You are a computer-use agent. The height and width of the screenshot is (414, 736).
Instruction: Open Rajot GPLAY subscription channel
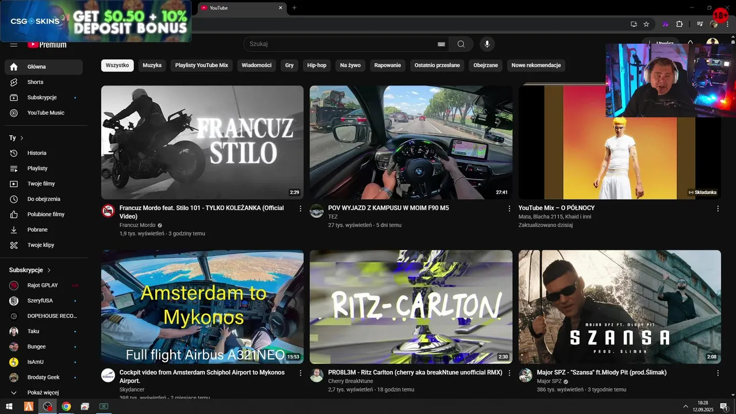pyautogui.click(x=44, y=285)
